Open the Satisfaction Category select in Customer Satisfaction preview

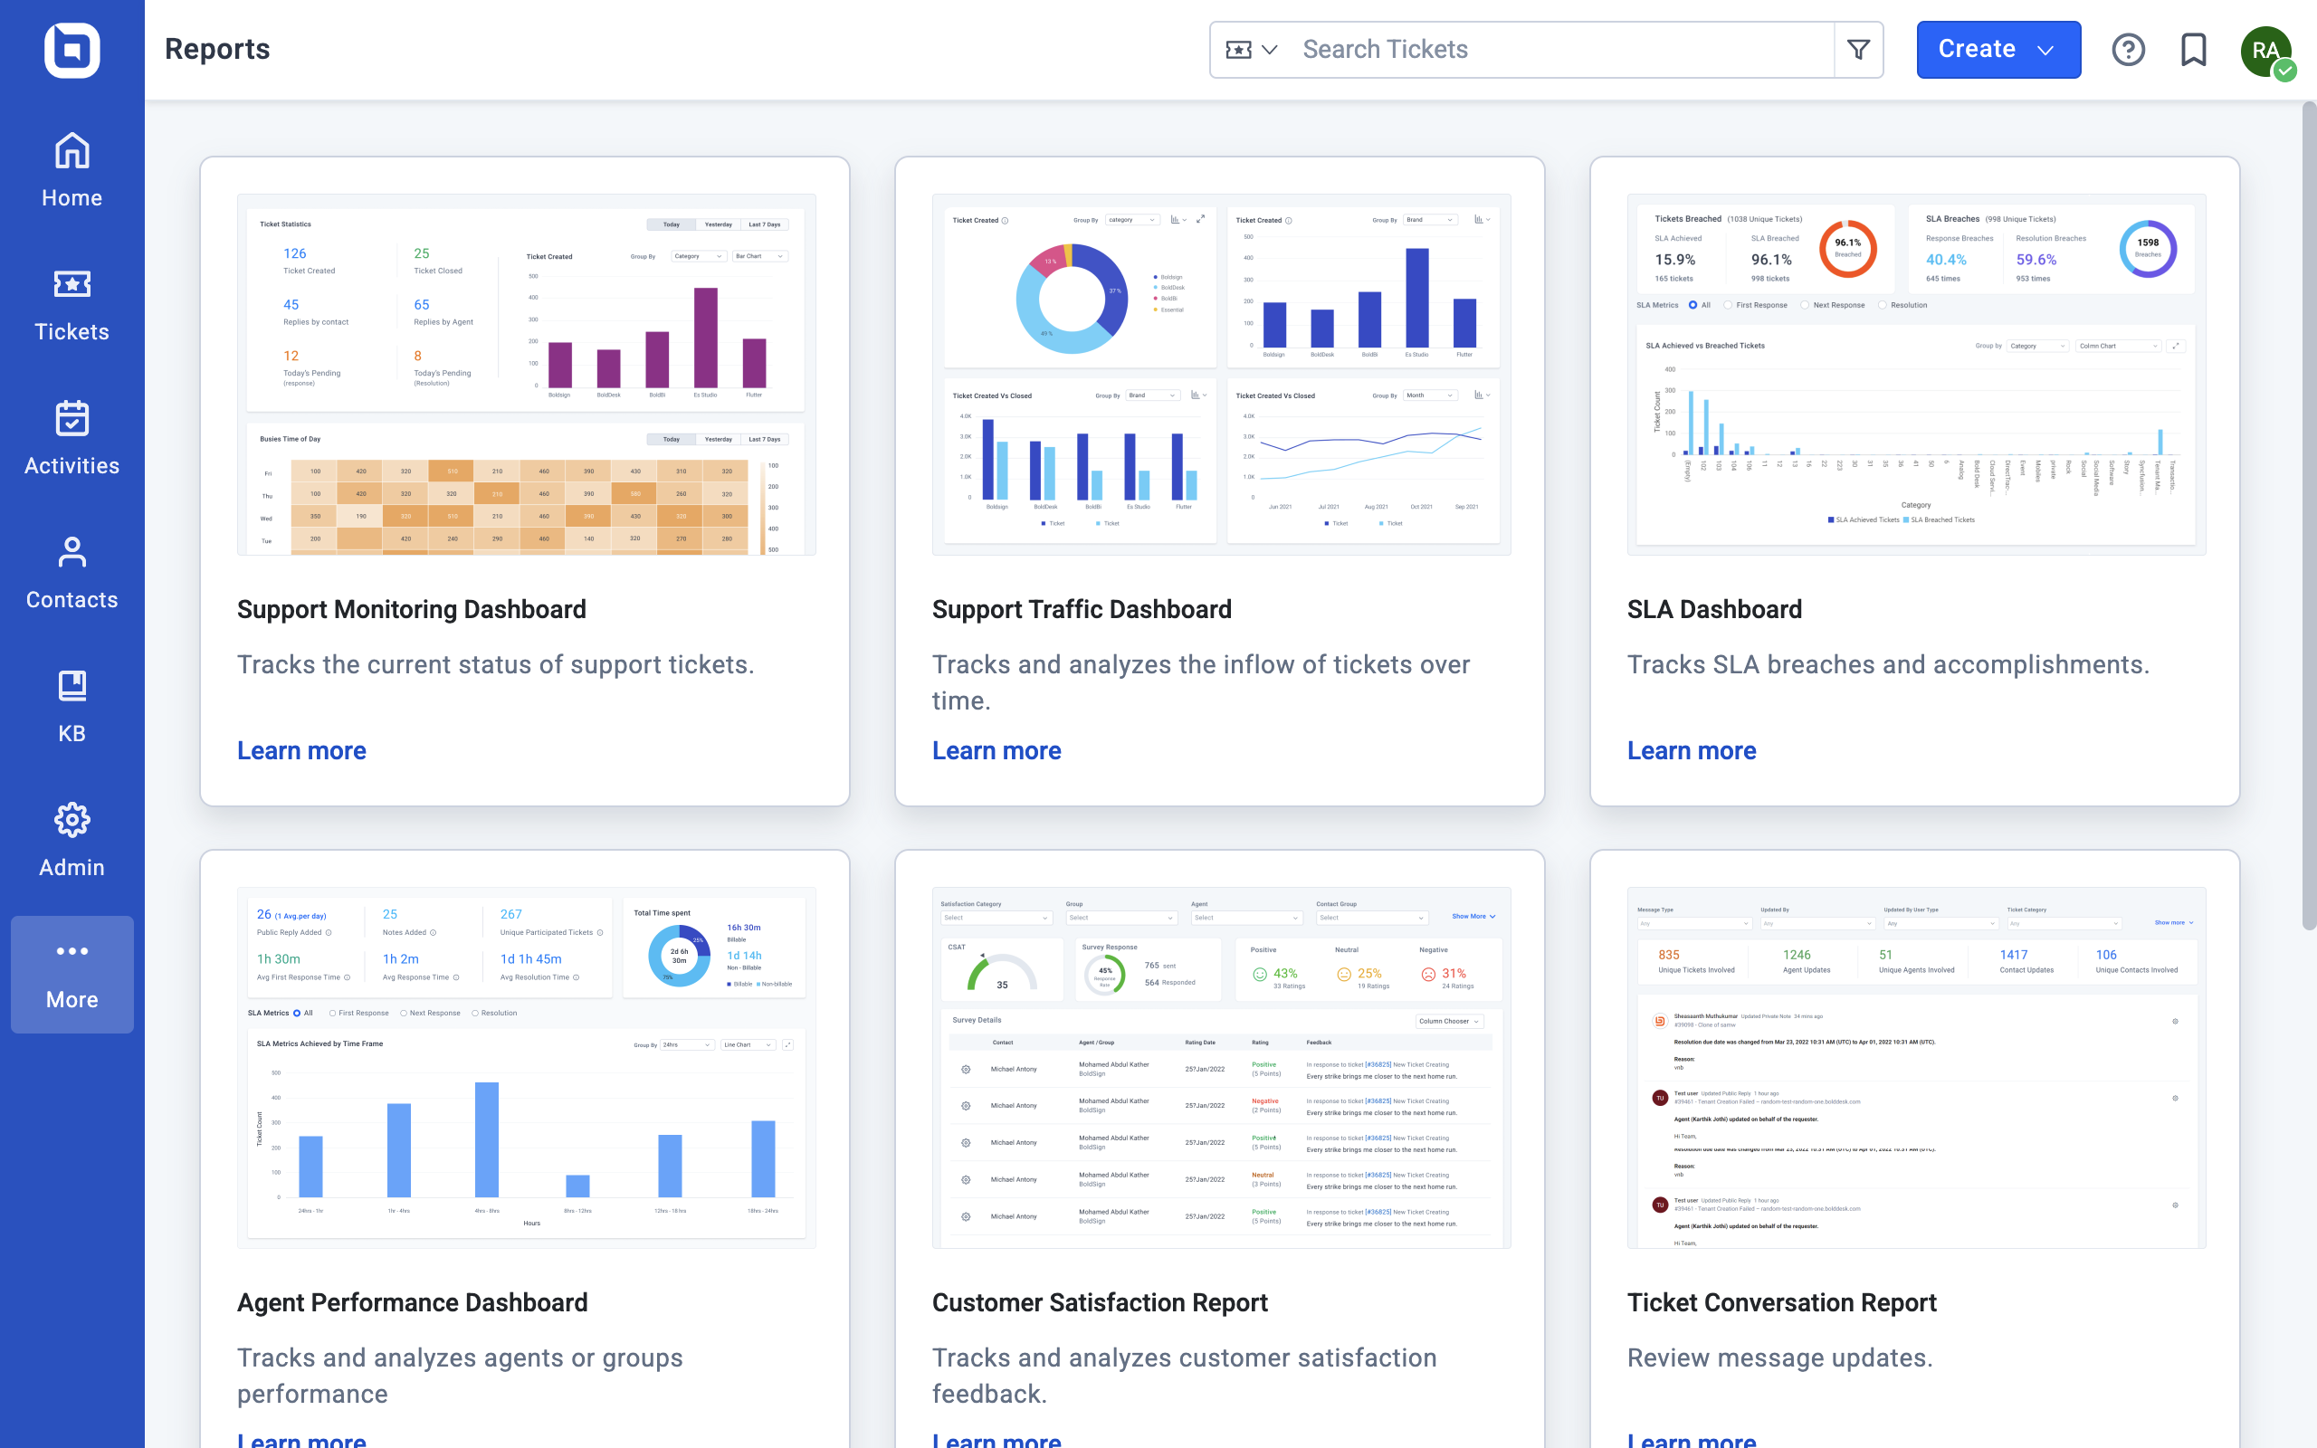coord(996,918)
